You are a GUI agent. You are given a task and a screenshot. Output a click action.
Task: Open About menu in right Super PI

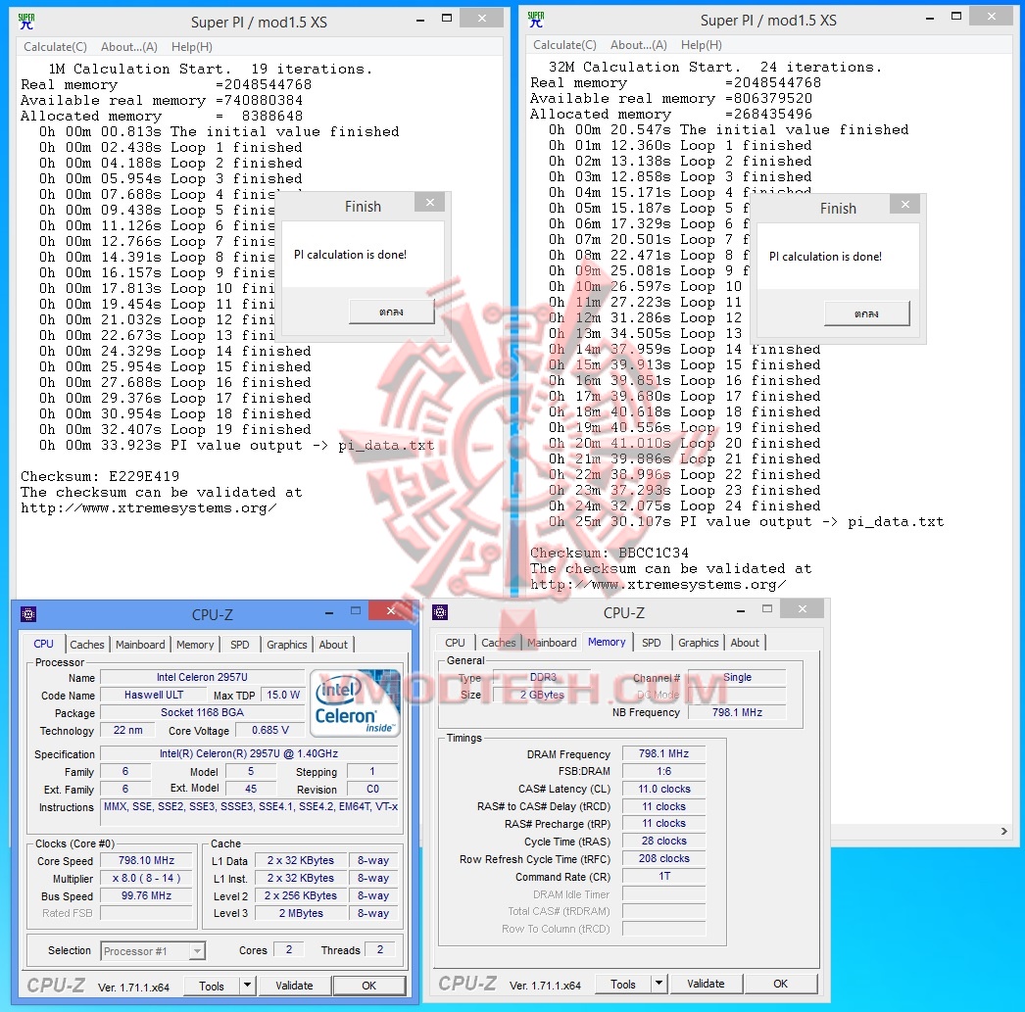(x=639, y=44)
